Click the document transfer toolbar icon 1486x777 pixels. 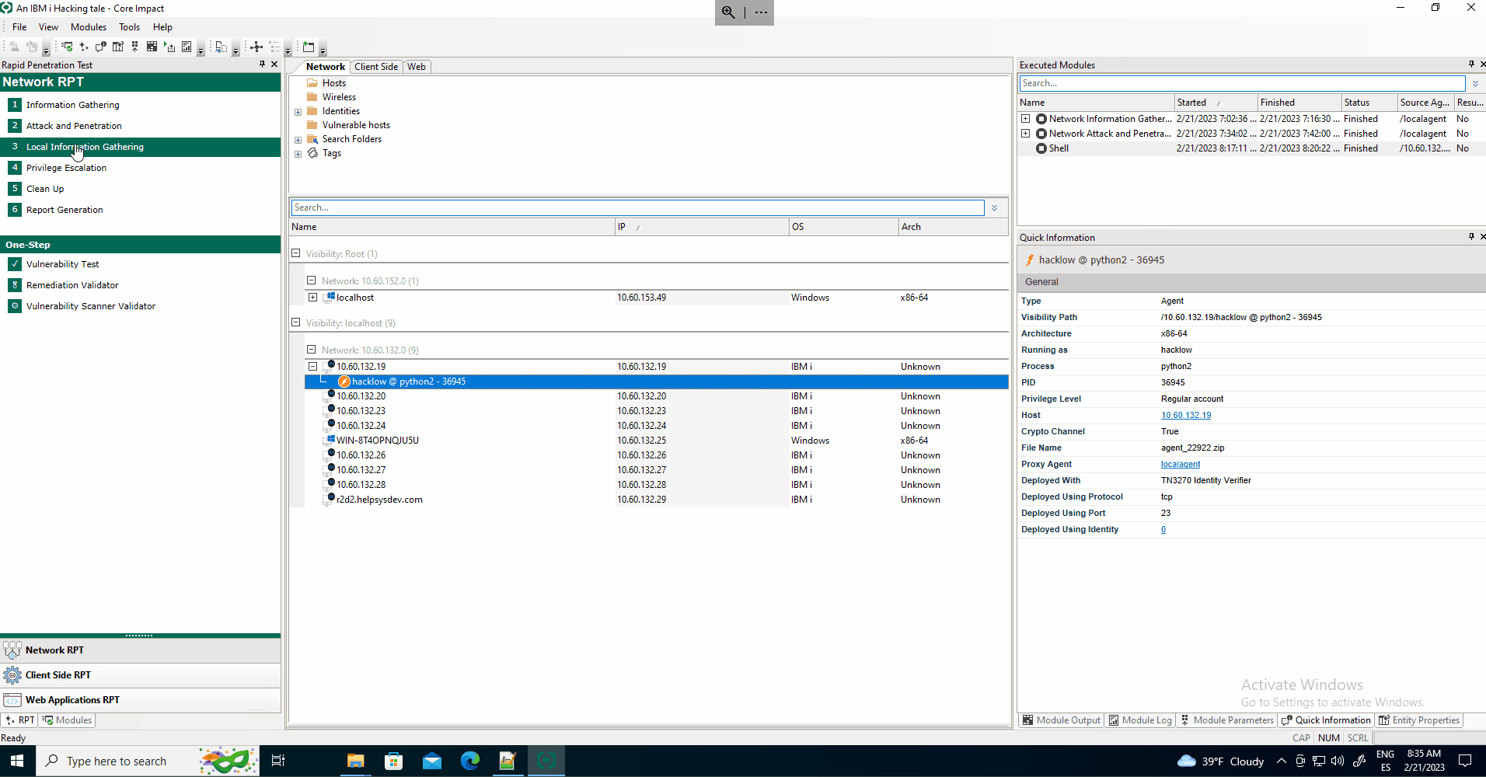[221, 47]
